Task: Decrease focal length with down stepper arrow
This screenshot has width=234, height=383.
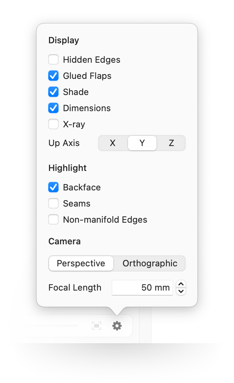Action: tap(181, 291)
